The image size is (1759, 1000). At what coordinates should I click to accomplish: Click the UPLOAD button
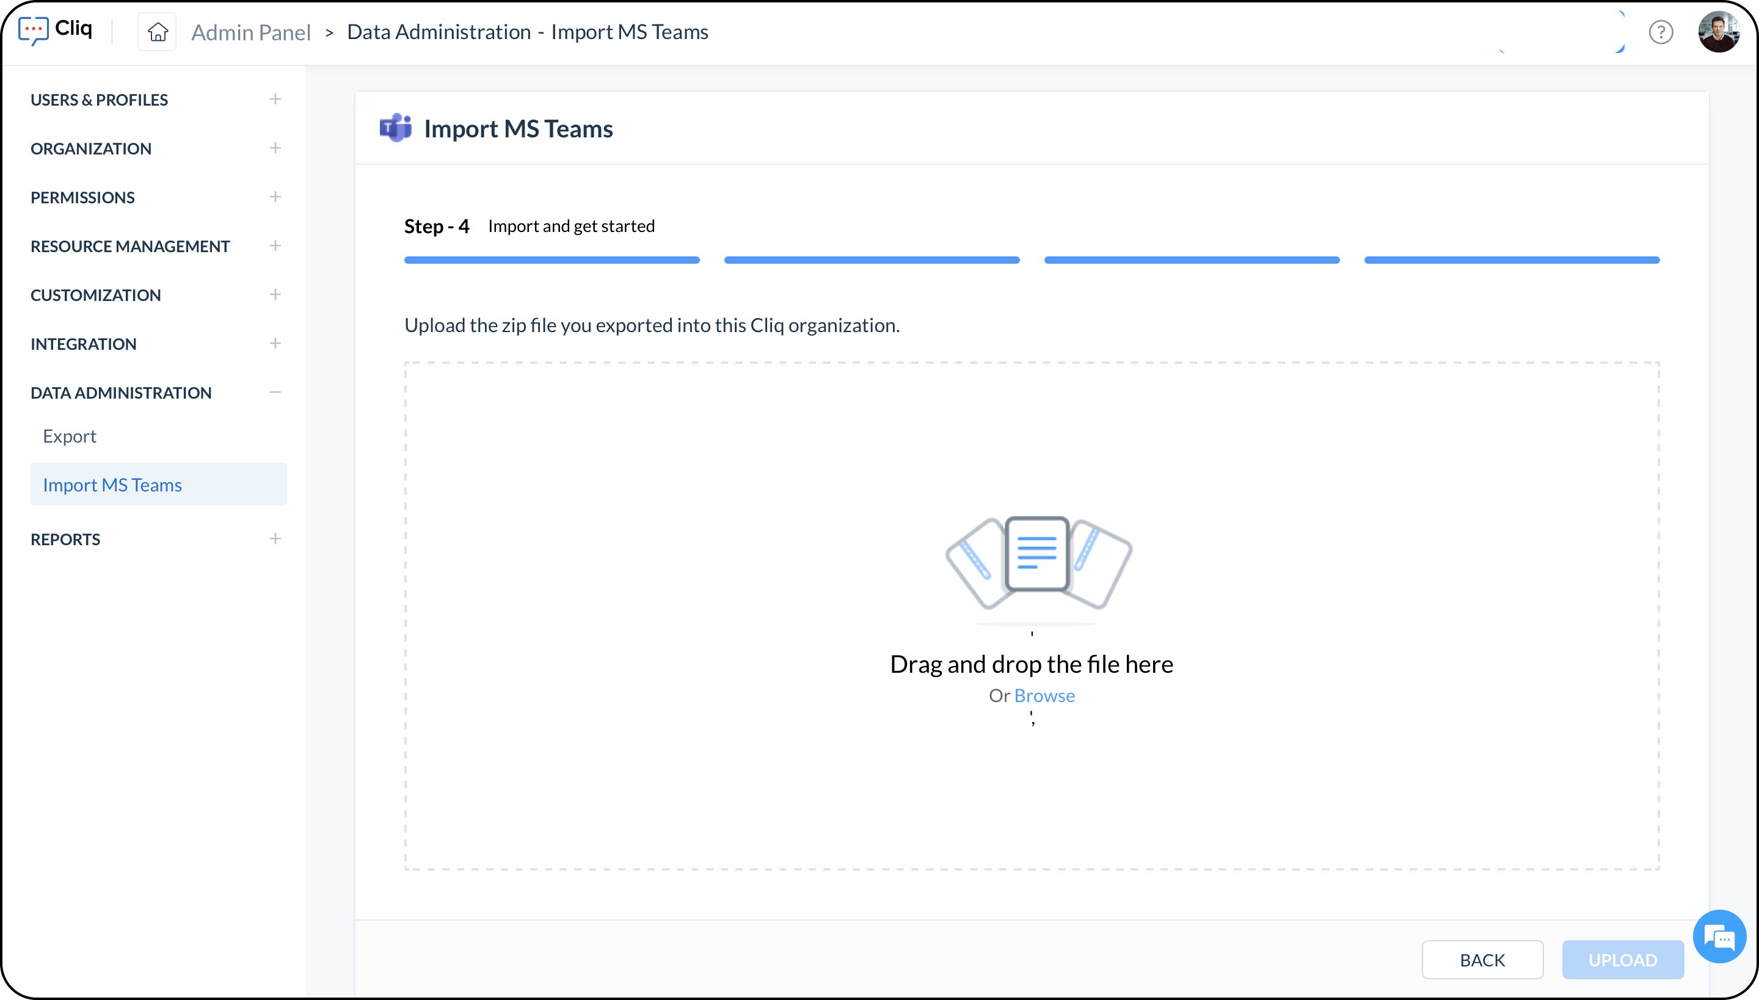click(1623, 960)
